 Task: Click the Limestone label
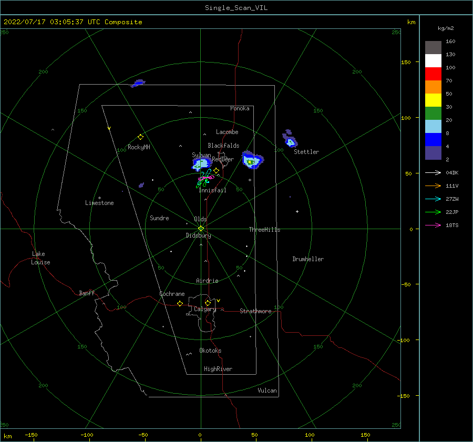[x=99, y=203]
